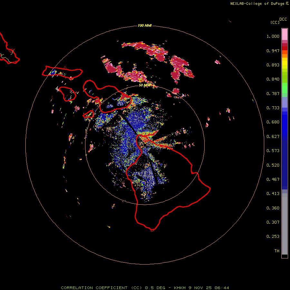The image size is (290, 290).
Task: Click "CORRELATION COEFFICIENT (CC)" in the bottom caption
Action: (x=101, y=288)
